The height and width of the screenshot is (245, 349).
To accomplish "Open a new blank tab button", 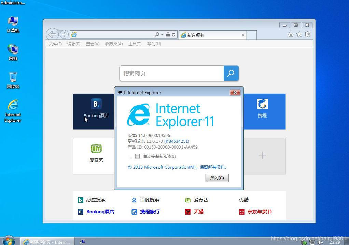I will 252,35.
